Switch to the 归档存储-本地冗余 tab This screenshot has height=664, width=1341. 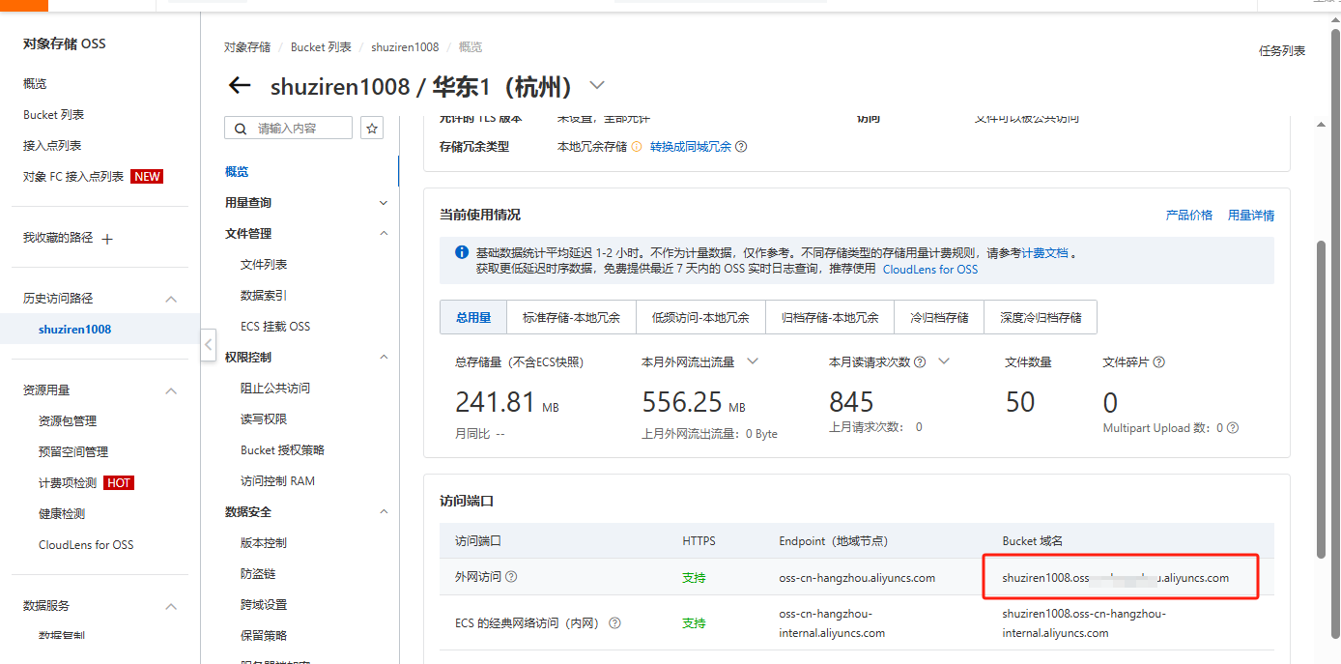click(x=830, y=317)
